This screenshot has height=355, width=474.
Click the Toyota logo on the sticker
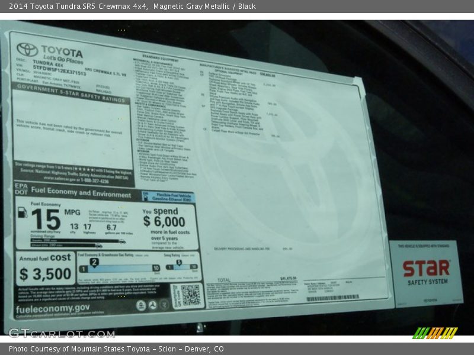click(x=27, y=49)
